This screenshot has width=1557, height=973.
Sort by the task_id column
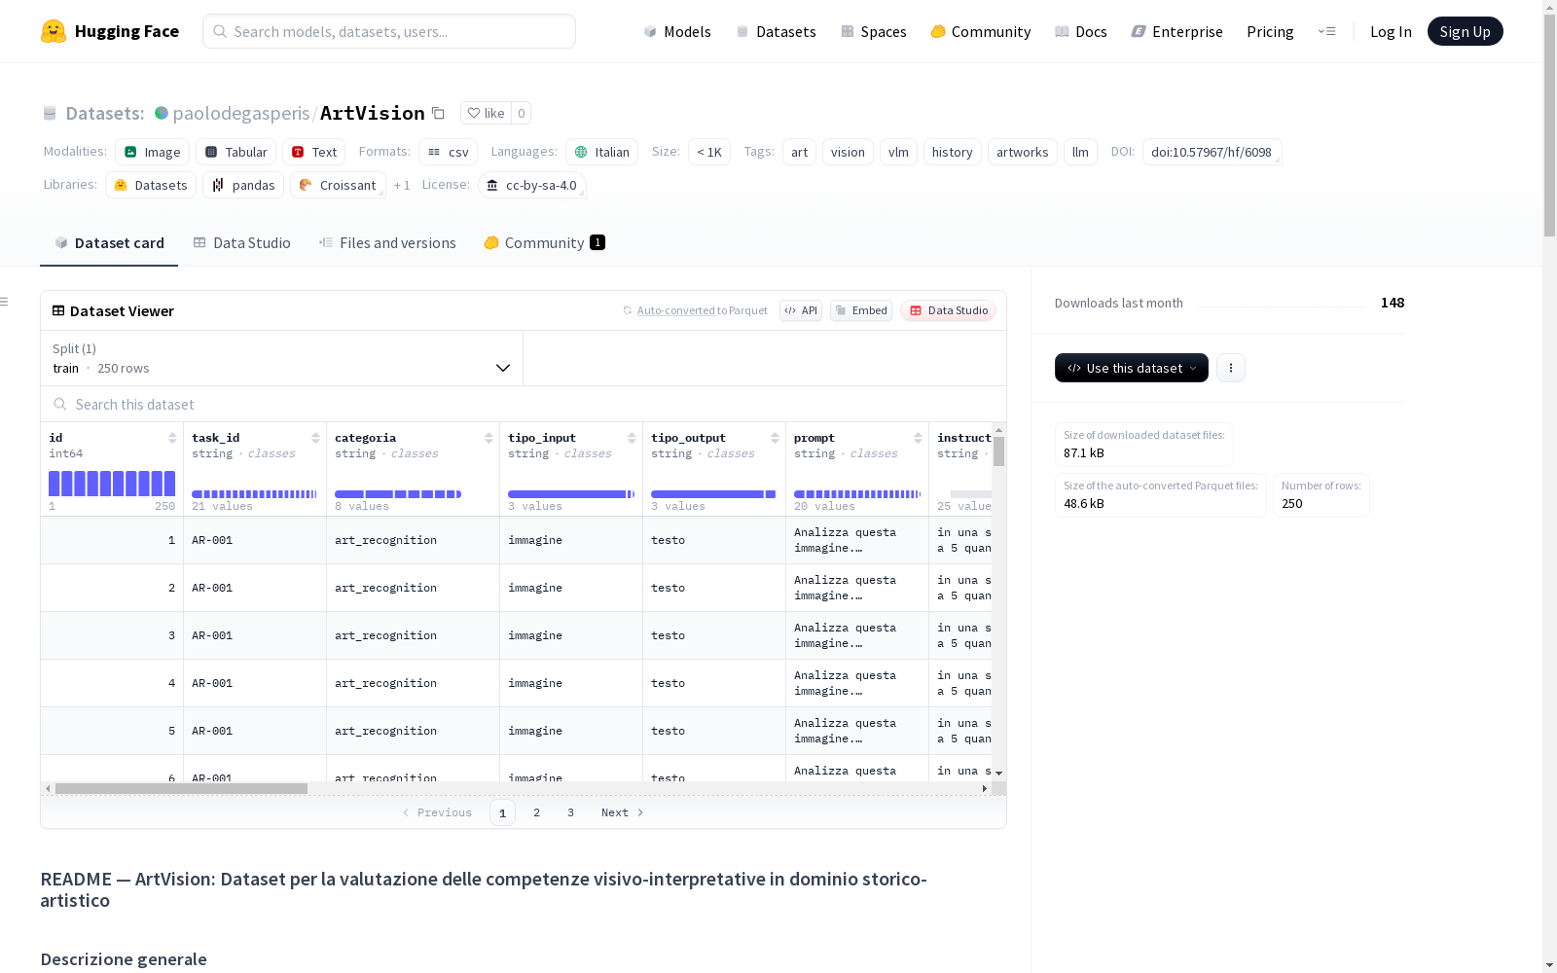(315, 438)
